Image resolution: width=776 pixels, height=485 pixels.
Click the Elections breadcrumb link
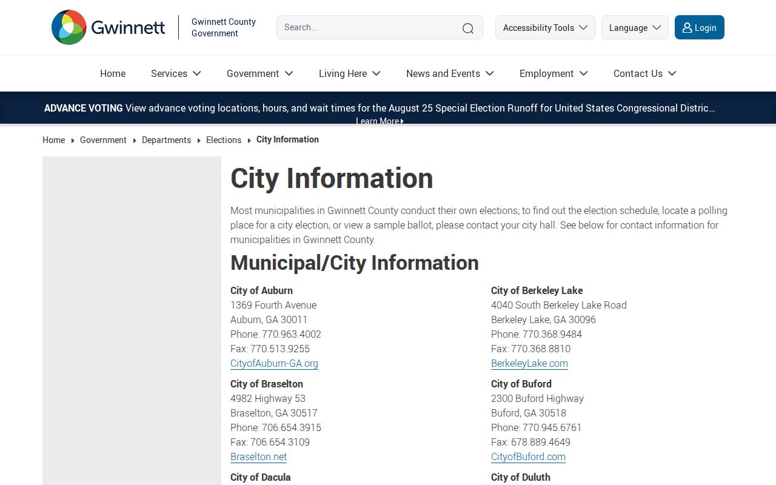click(224, 140)
